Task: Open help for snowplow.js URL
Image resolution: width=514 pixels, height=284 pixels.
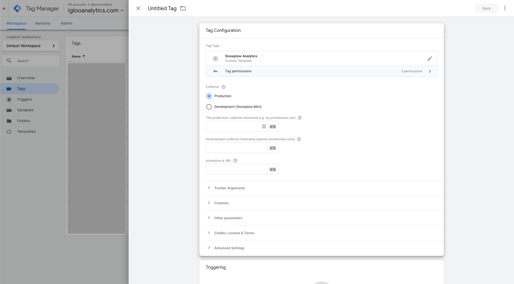Action: [x=235, y=161]
